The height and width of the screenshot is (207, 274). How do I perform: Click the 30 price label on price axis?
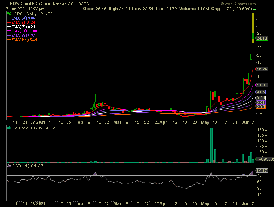(x=259, y=19)
